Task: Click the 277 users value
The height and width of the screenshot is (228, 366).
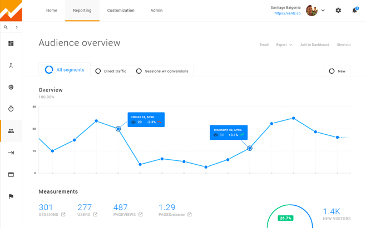Action: tap(85, 207)
